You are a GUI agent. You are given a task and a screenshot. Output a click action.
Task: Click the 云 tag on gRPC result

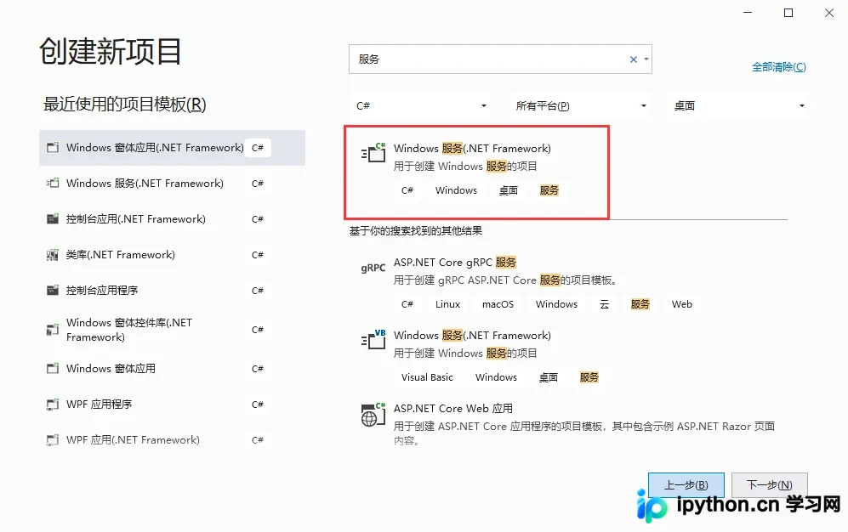pos(604,304)
